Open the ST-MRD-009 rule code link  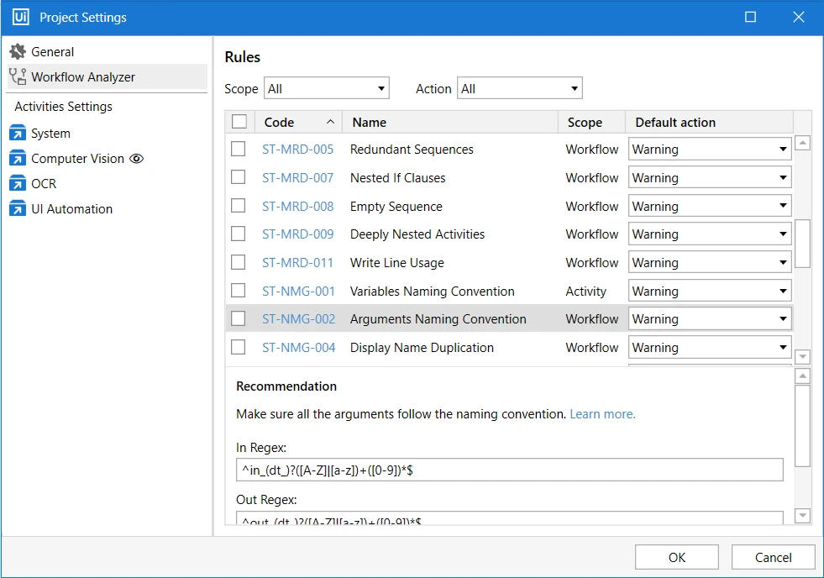[x=298, y=234]
